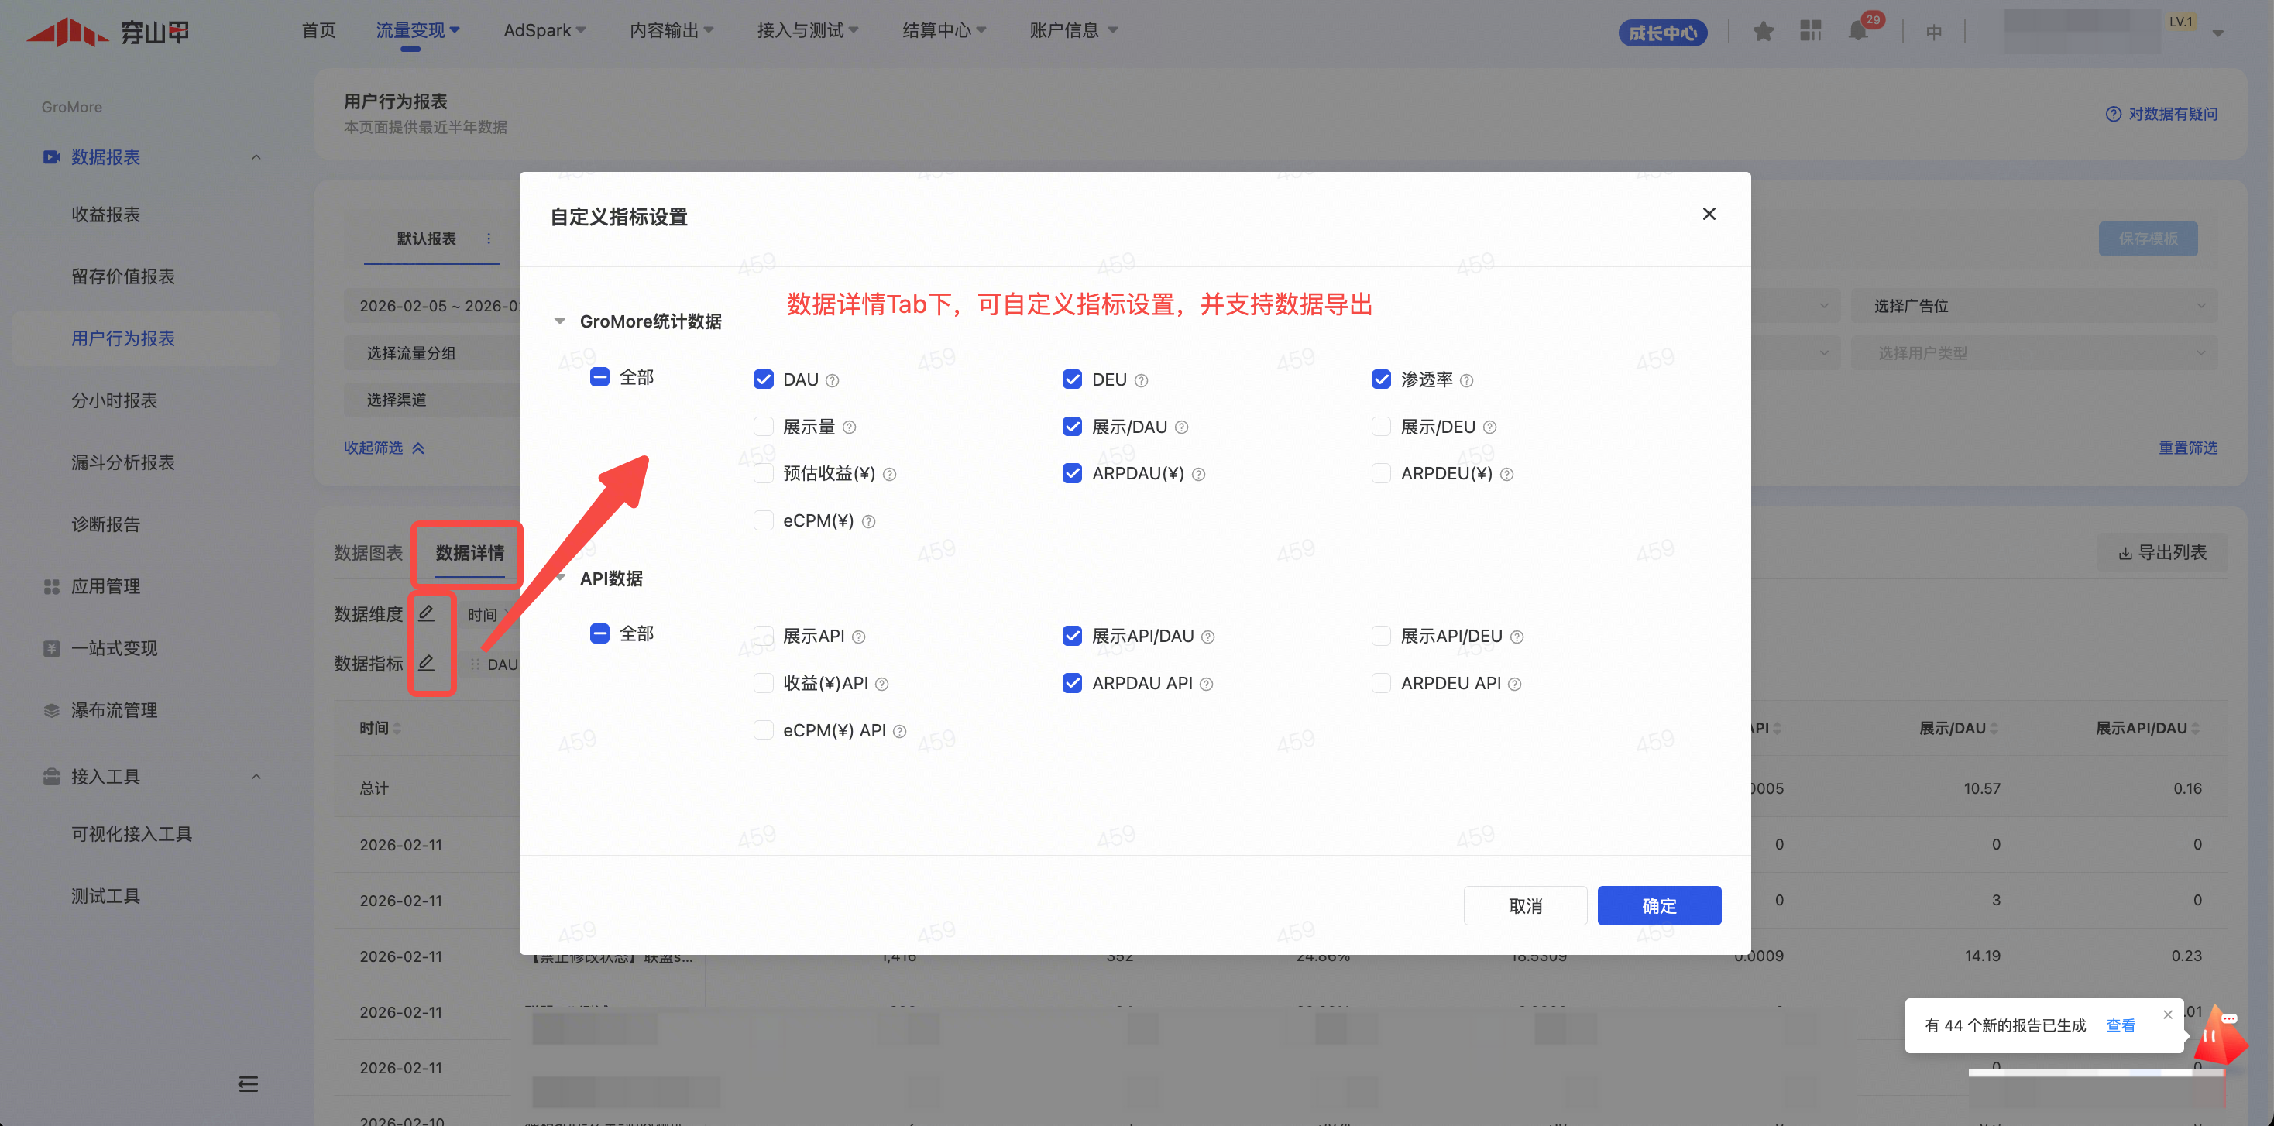This screenshot has width=2274, height=1126.
Task: Collapse the GroMore统计数据 section
Action: (560, 321)
